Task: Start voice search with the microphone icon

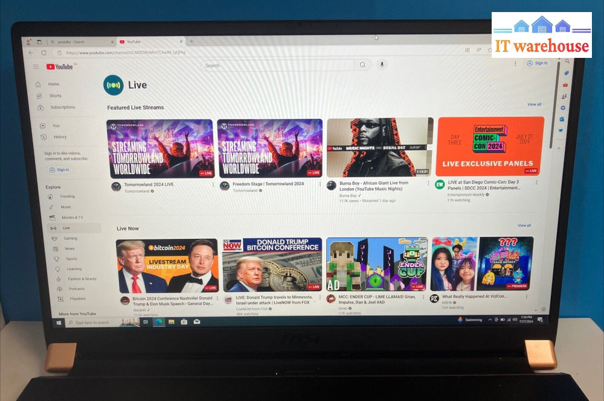Action: pos(382,65)
